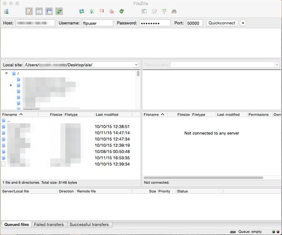Collapse the root / tree node
The image size is (282, 235).
(x=6, y=73)
